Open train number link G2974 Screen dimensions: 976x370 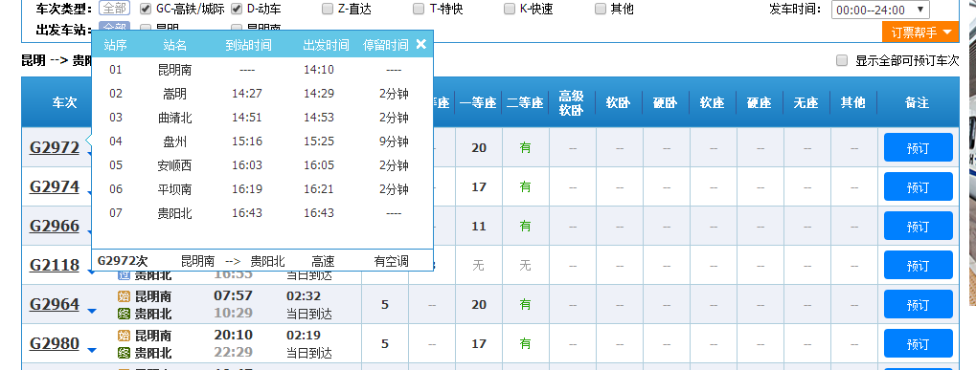click(55, 186)
